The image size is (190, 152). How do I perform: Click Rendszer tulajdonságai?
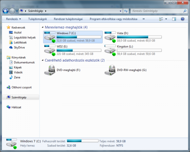pyautogui.click(x=68, y=19)
